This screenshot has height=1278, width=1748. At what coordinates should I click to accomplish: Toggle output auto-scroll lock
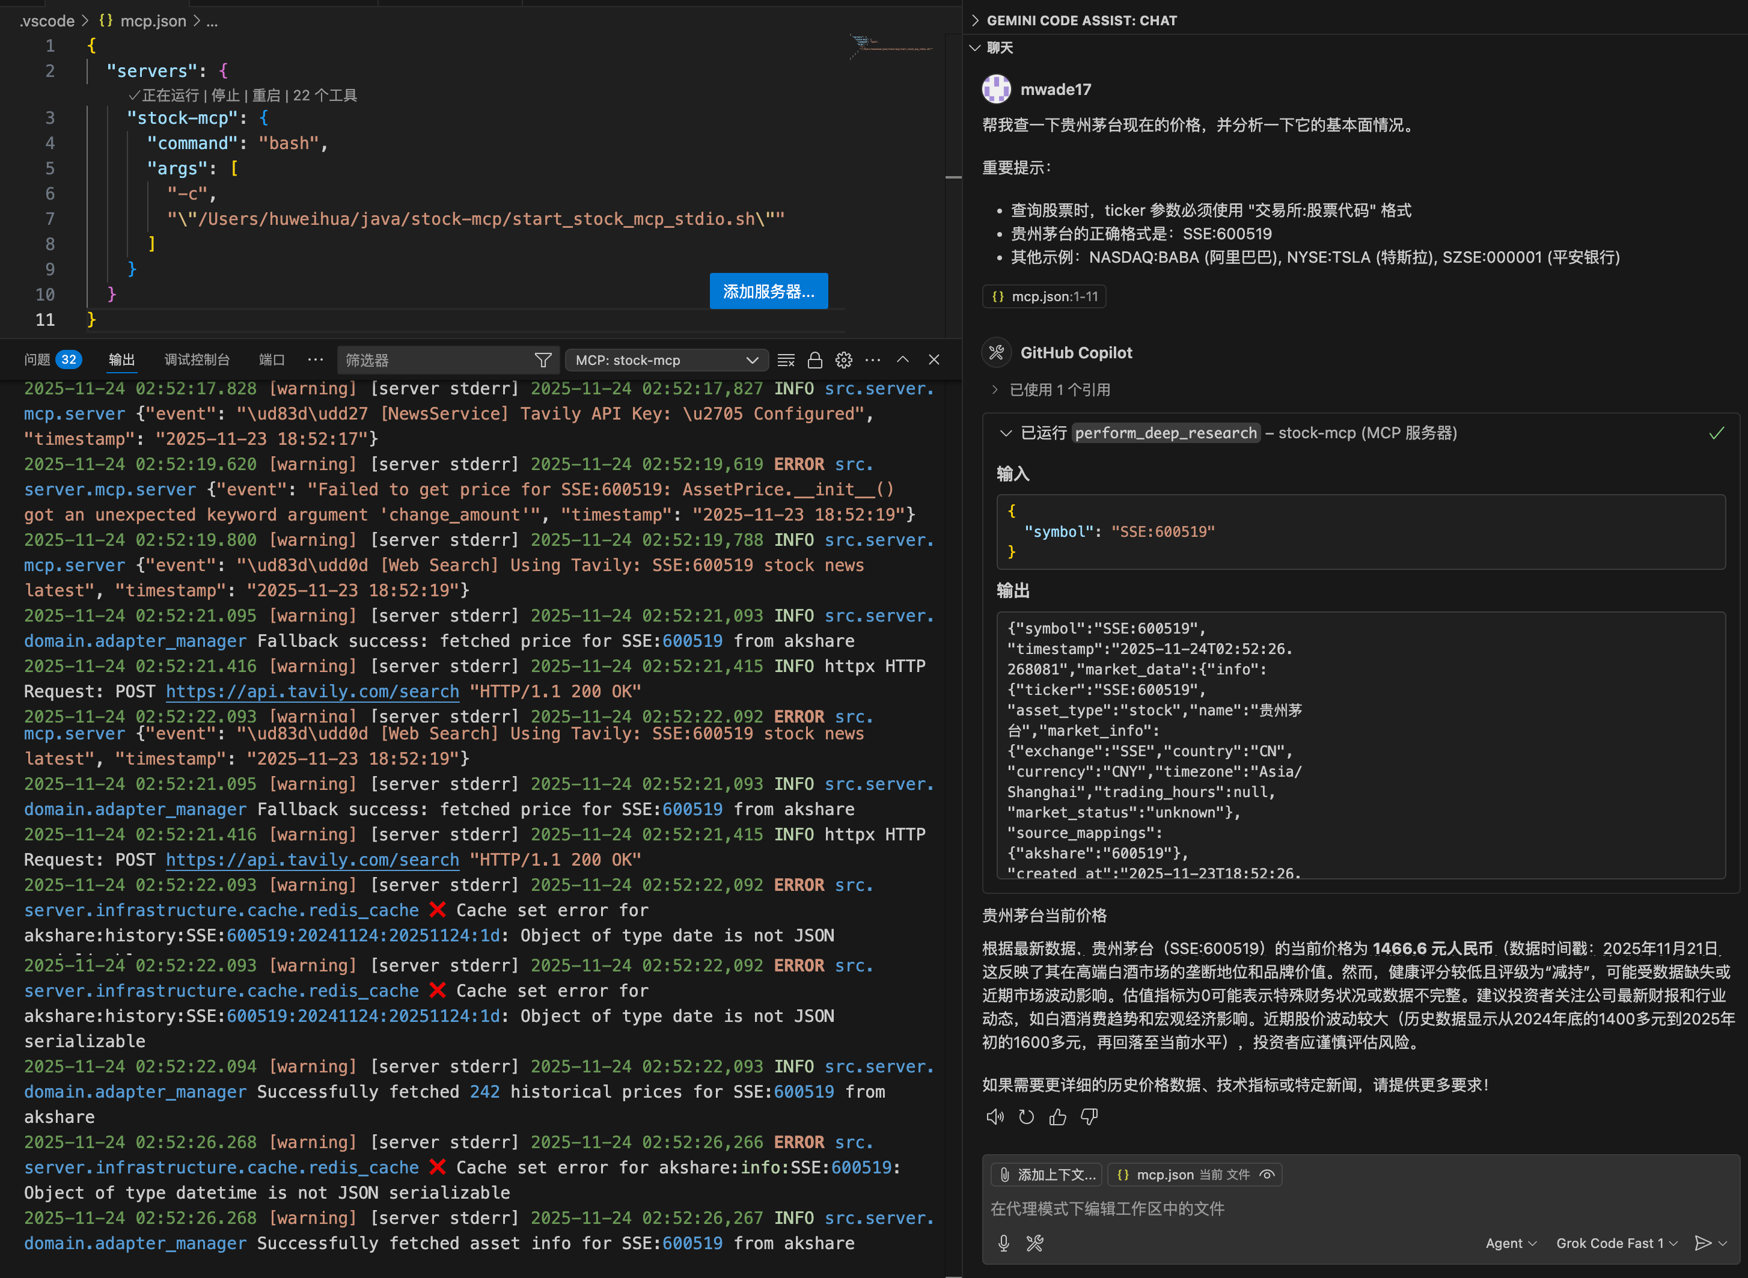pyautogui.click(x=814, y=359)
